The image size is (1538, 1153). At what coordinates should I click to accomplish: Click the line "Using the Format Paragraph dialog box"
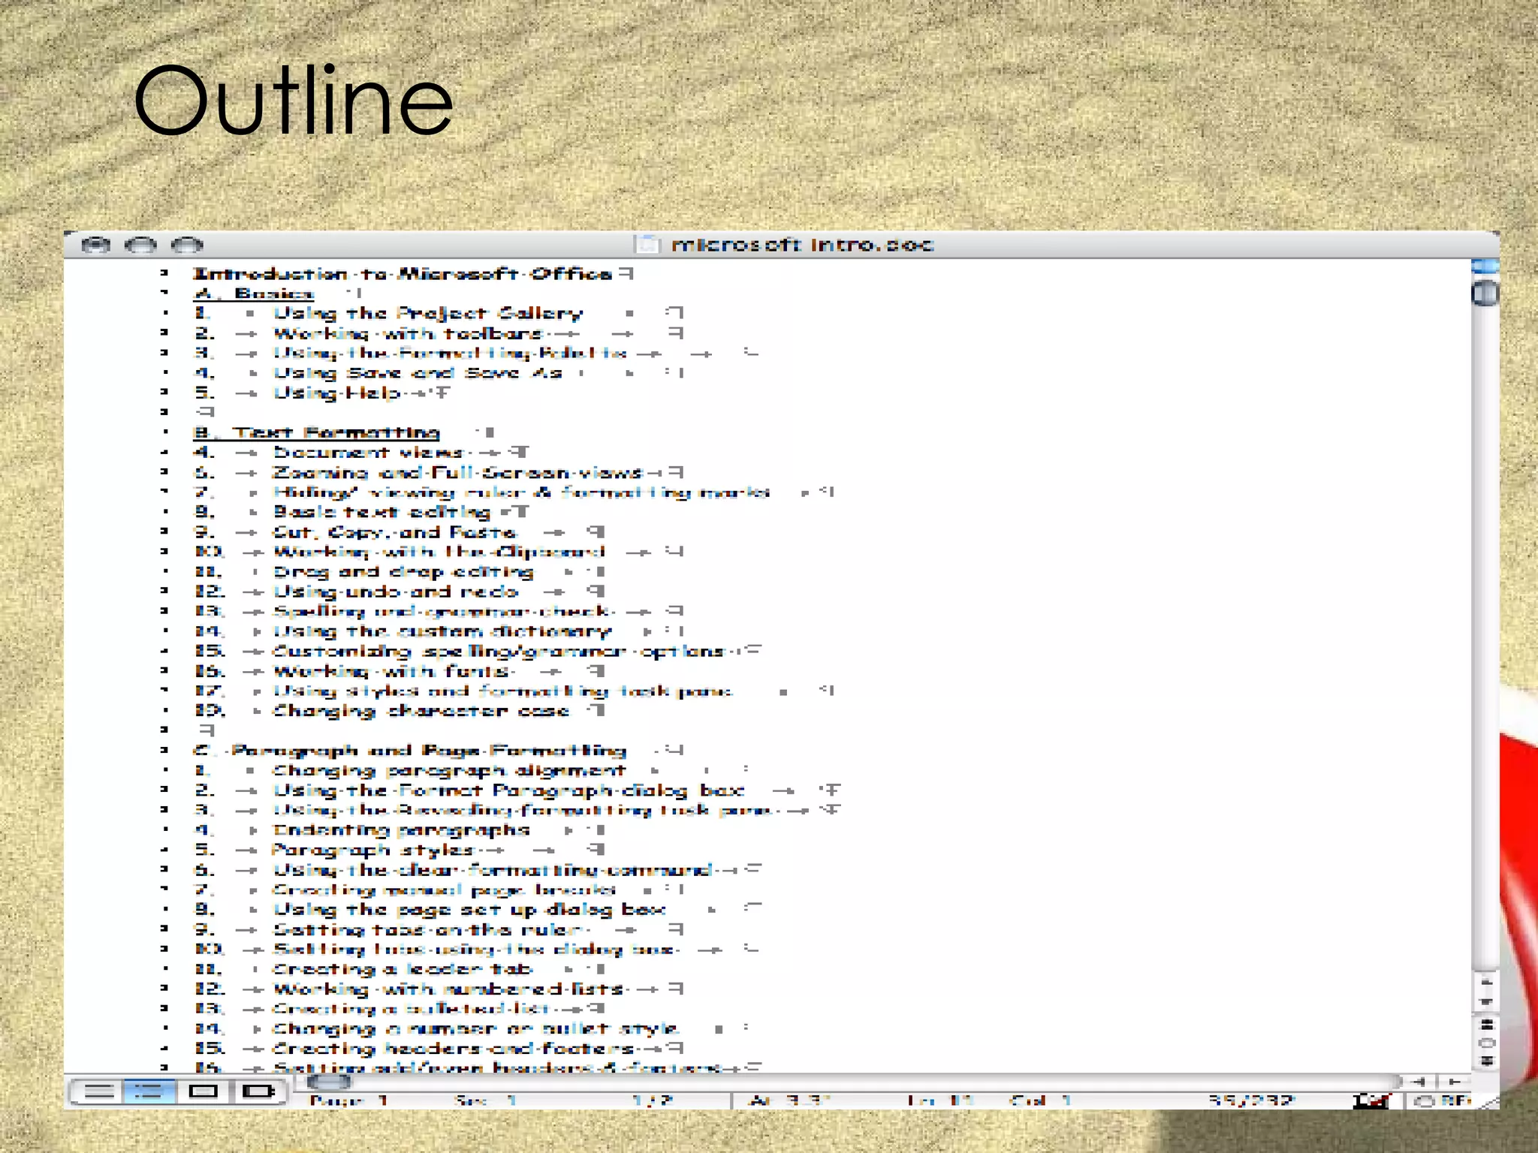[x=508, y=790]
